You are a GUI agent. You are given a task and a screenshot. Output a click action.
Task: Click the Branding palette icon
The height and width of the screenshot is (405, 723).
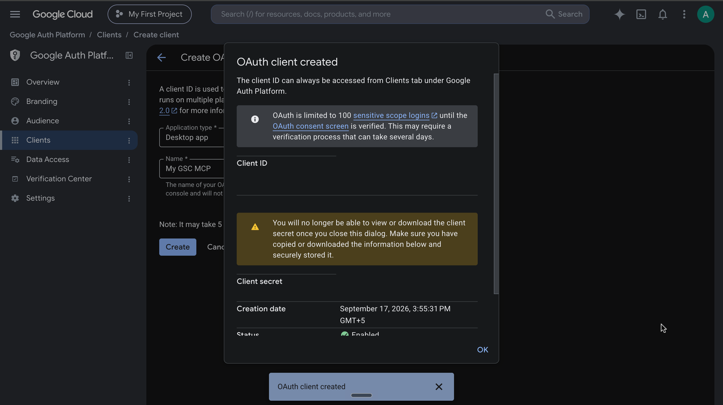pos(15,102)
